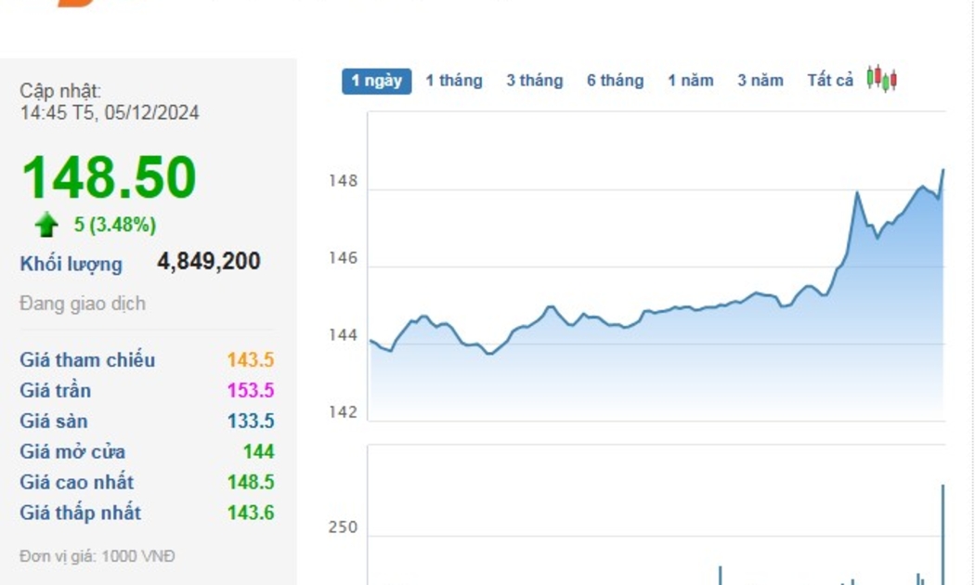This screenshot has width=975, height=585.
Task: Click the current price 148.50
Action: pyautogui.click(x=109, y=177)
